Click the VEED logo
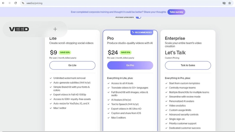 (19, 29)
